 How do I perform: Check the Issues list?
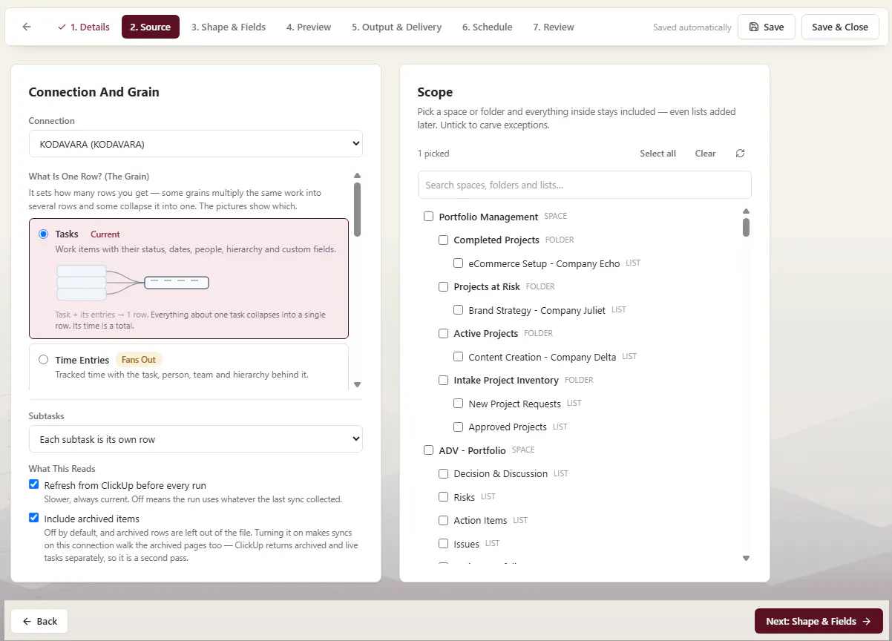pyautogui.click(x=443, y=544)
